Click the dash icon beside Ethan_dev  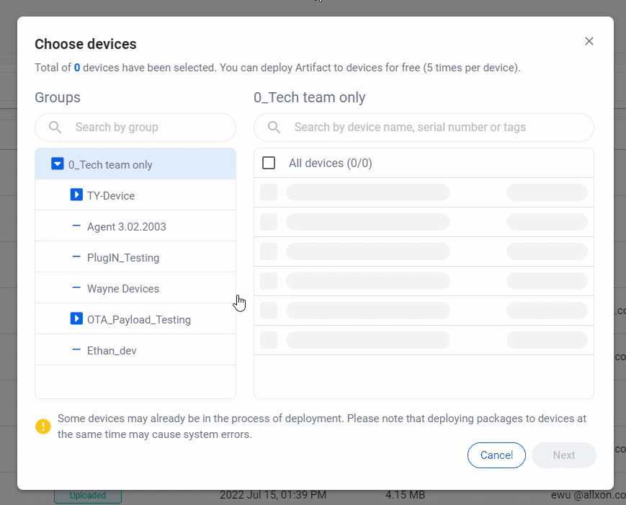click(x=76, y=350)
